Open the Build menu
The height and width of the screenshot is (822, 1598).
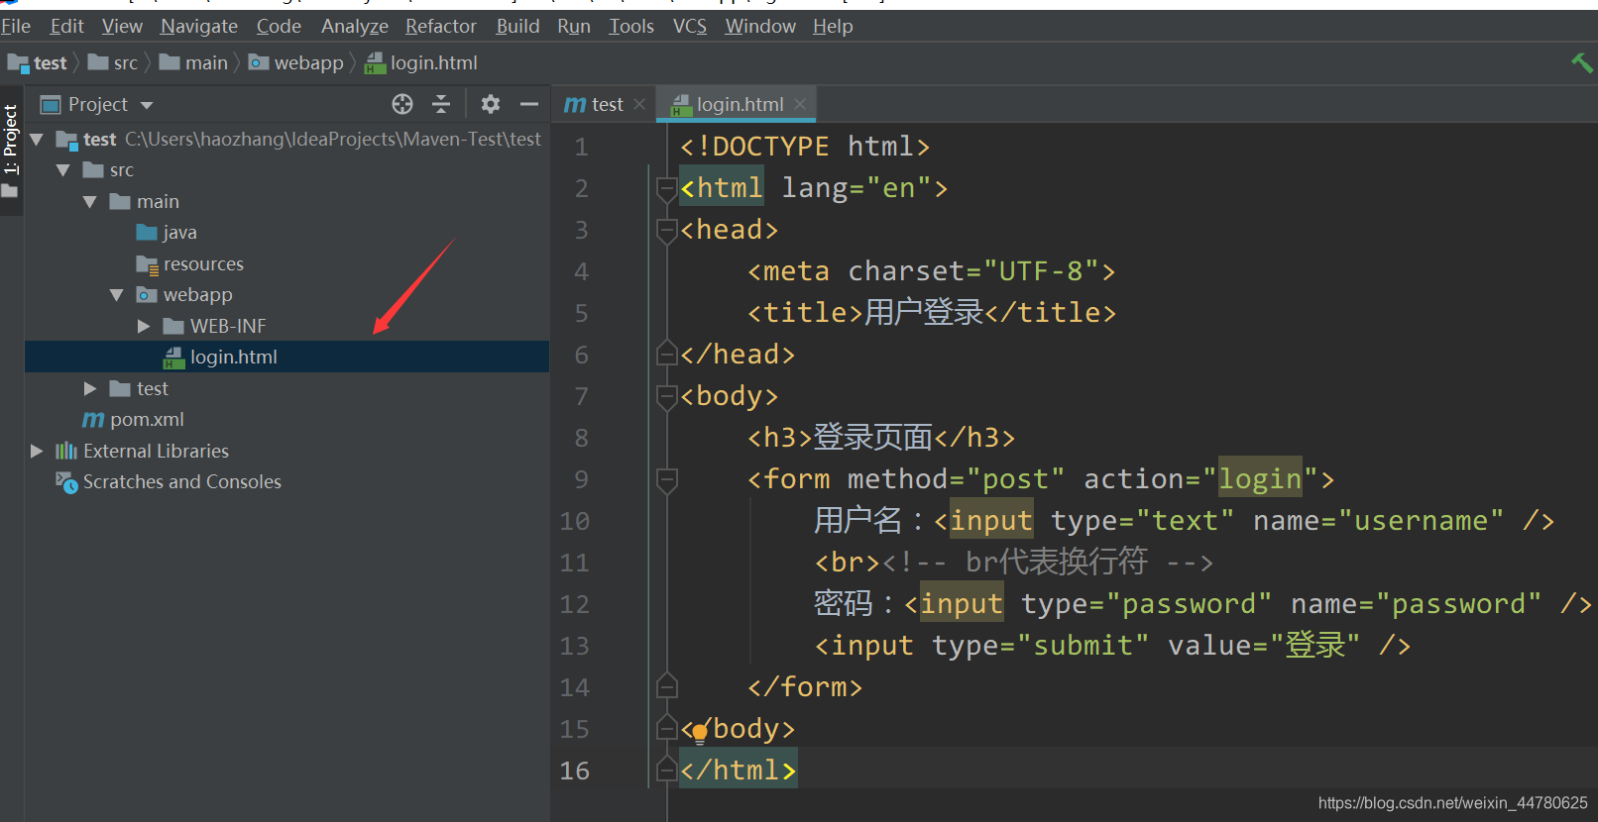pyautogui.click(x=517, y=26)
